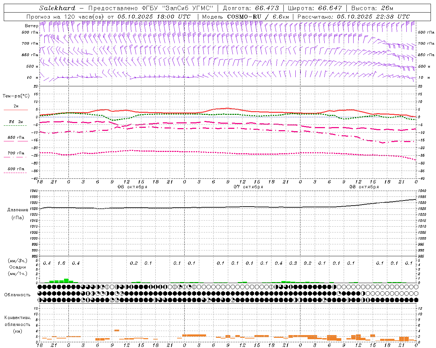
Task: Select the computed time "05.10.2025 22:38 UTC"
Action: tap(373, 17)
